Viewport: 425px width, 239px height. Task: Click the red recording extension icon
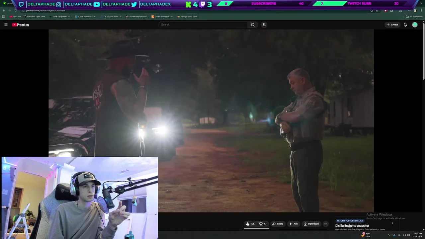tap(385, 10)
